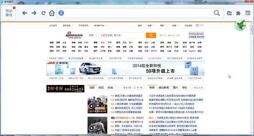Click the 换一换 text button

[x=140, y=88]
